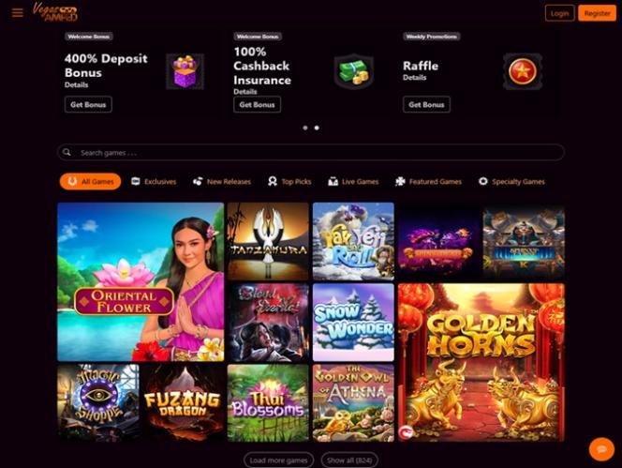Get the 400% Deposit Bonus
Image resolution: width=622 pixels, height=468 pixels.
point(88,104)
